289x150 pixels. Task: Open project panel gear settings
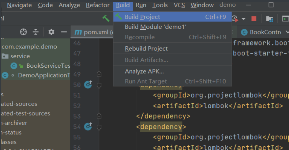coord(51,32)
